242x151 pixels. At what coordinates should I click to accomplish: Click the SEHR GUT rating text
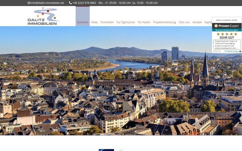coord(227,37)
